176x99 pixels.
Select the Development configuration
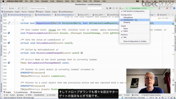[134, 20]
